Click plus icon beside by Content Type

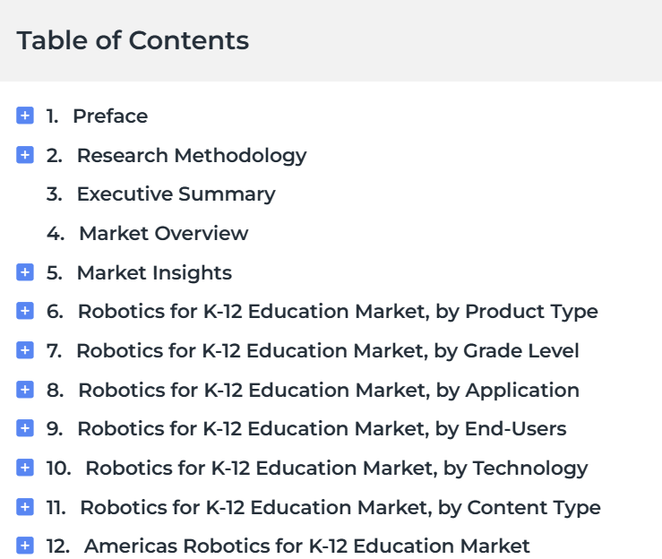click(25, 507)
